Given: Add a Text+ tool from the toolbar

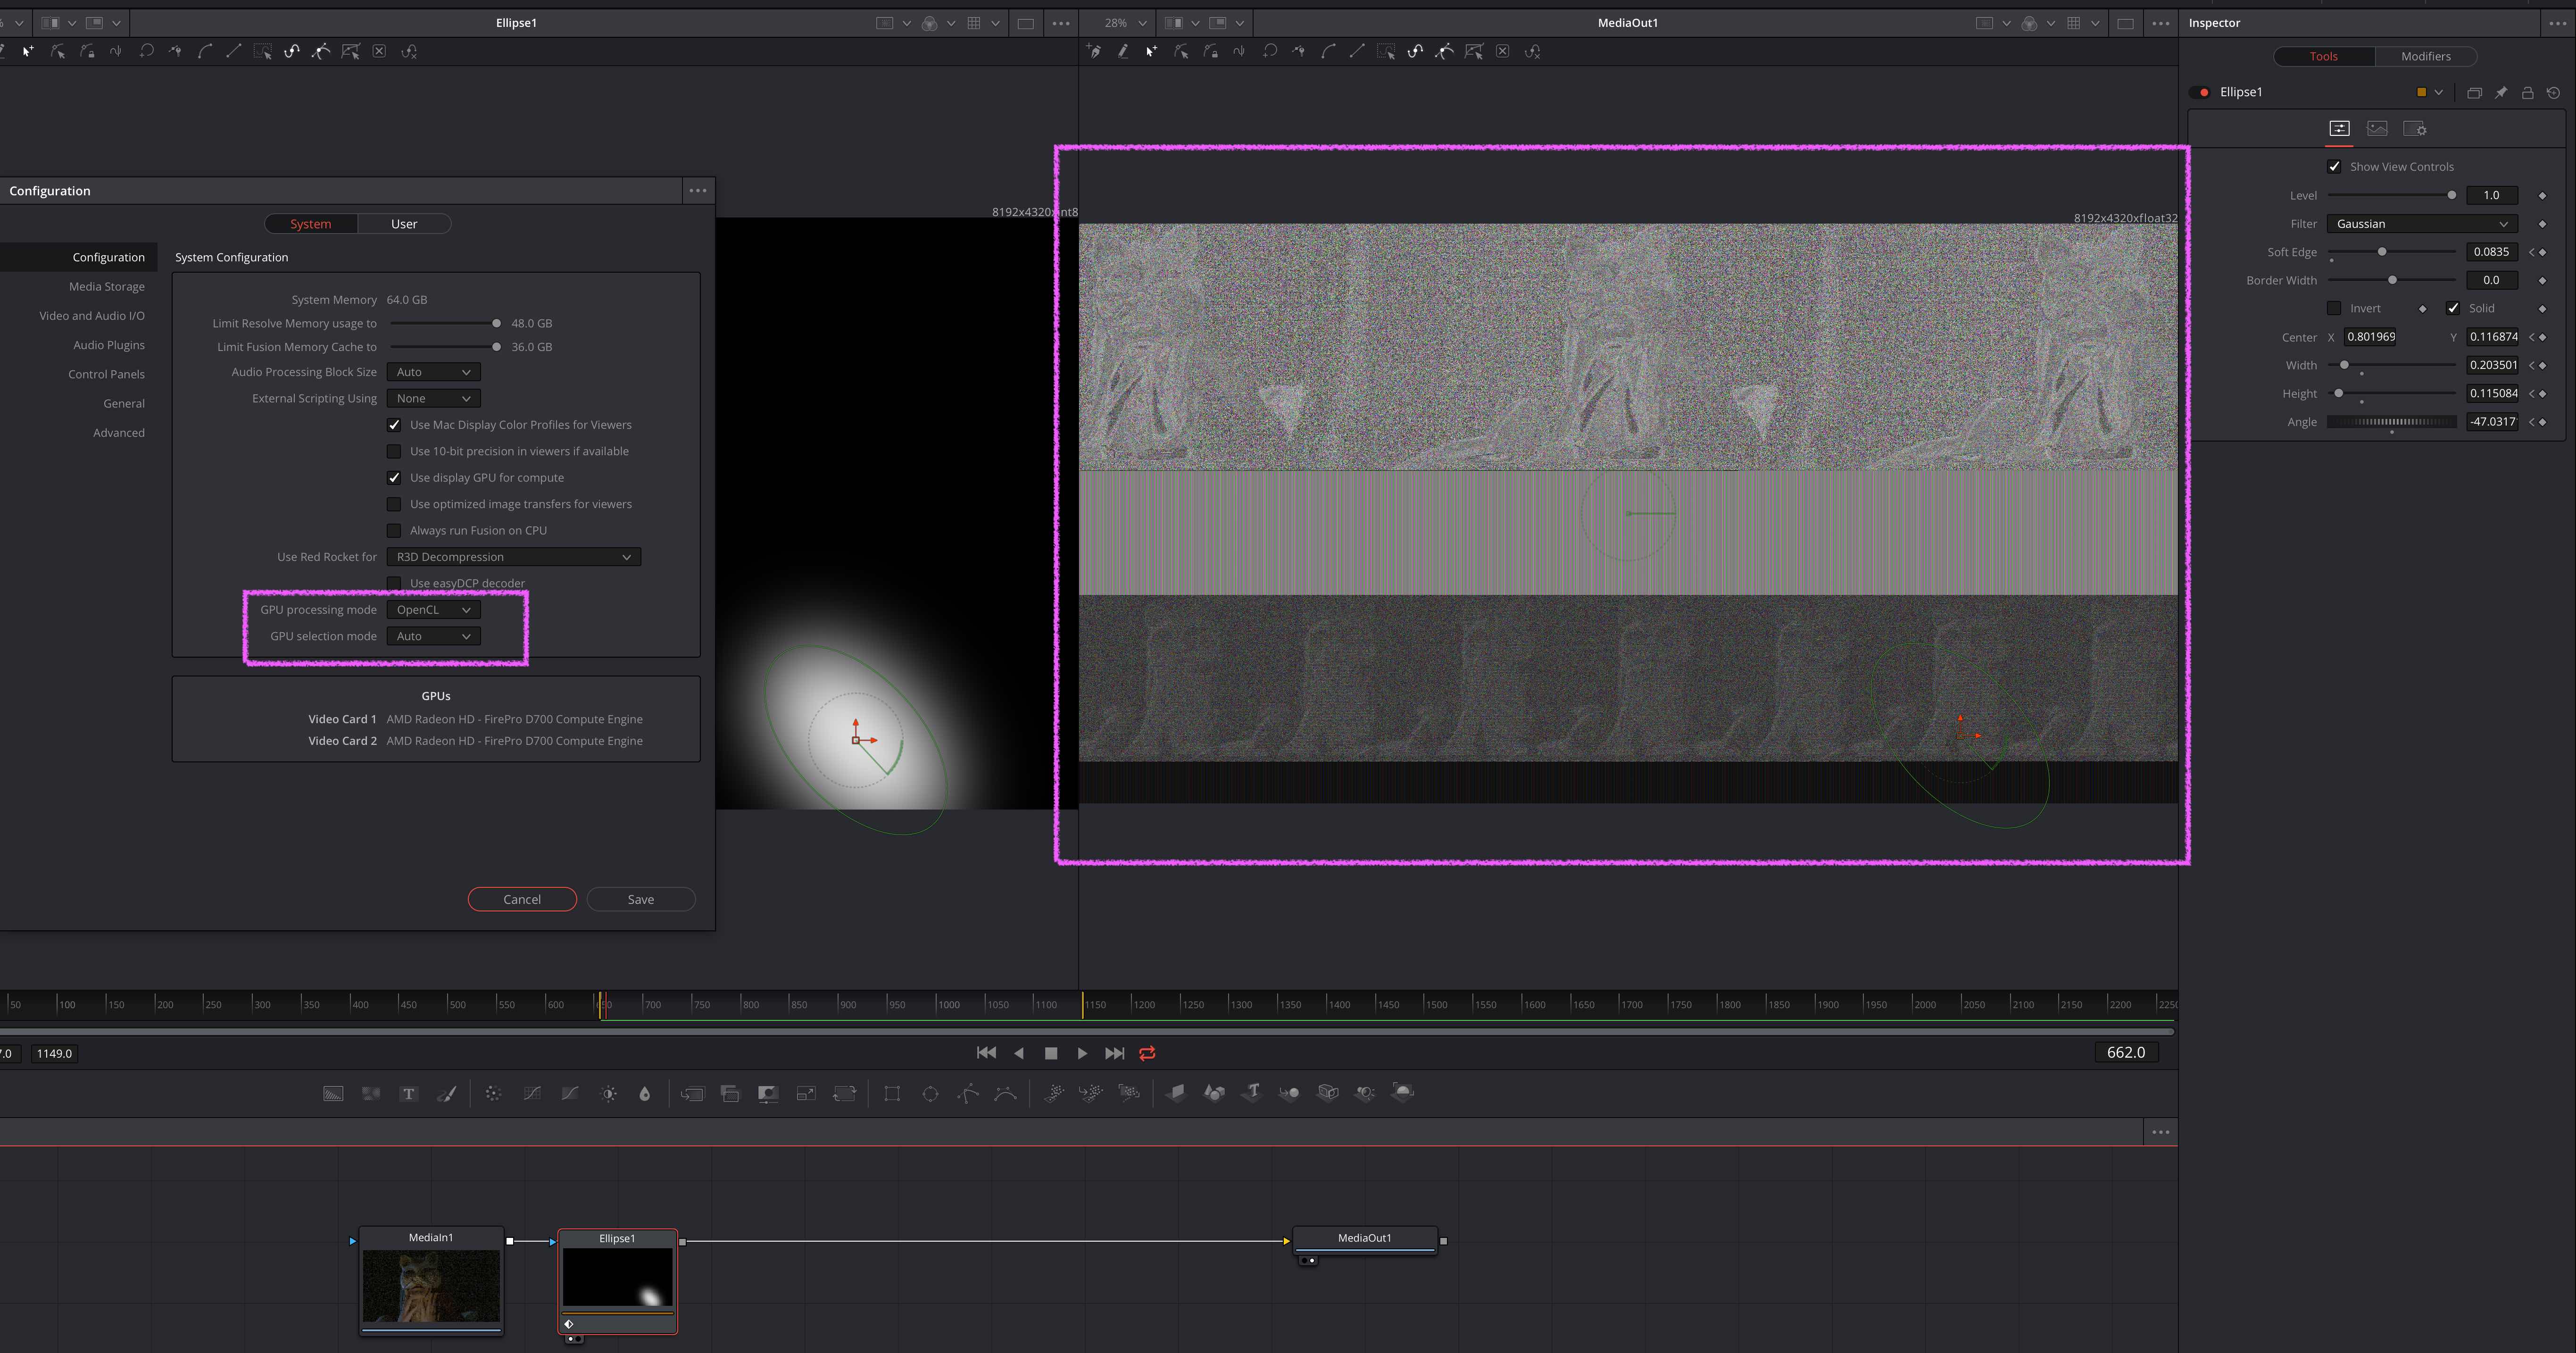Looking at the screenshot, I should point(408,1093).
